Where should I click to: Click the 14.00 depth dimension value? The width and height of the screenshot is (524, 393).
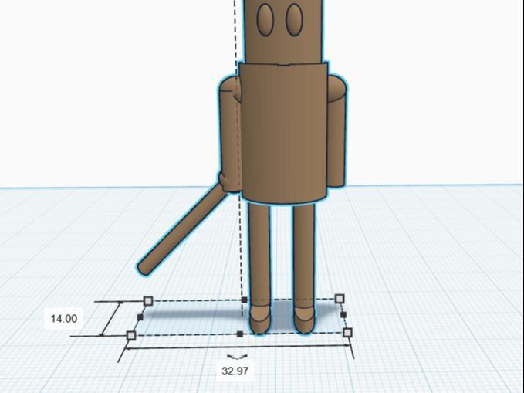coord(64,319)
